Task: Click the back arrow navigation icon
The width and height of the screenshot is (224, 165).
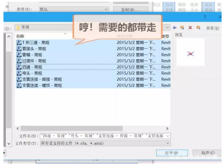Action: click(x=174, y=28)
